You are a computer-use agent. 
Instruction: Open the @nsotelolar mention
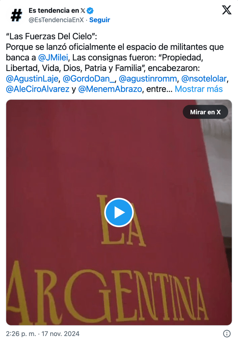point(204,79)
